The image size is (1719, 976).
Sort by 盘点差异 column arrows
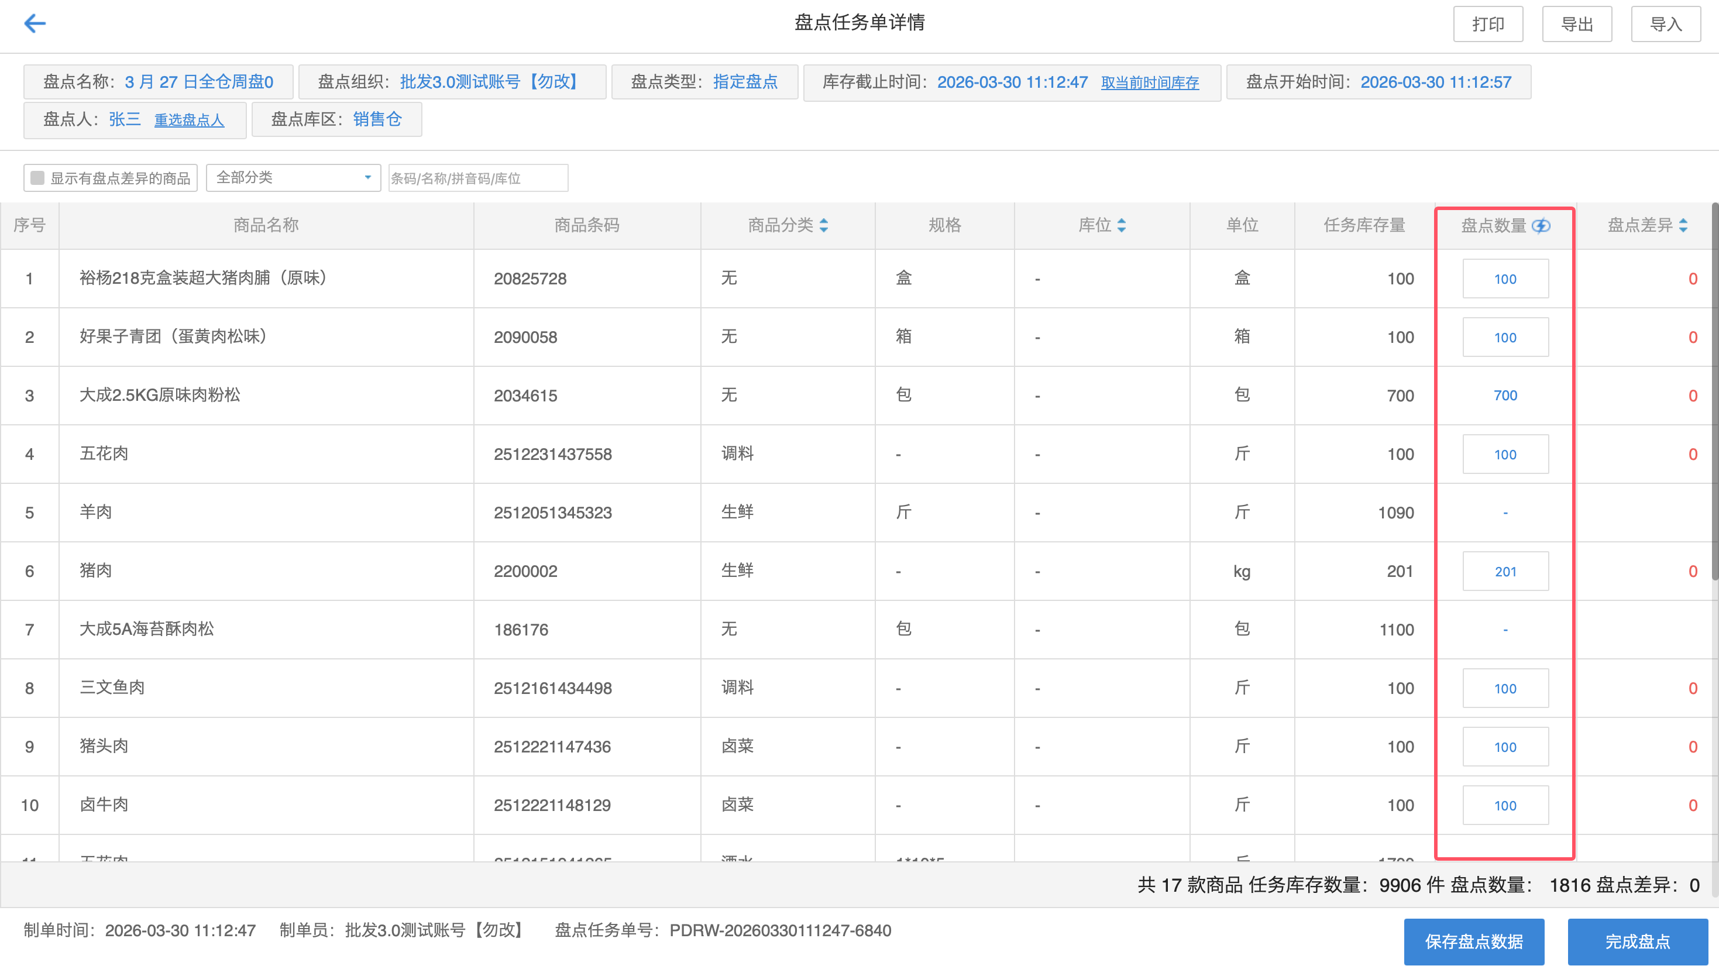click(1683, 226)
